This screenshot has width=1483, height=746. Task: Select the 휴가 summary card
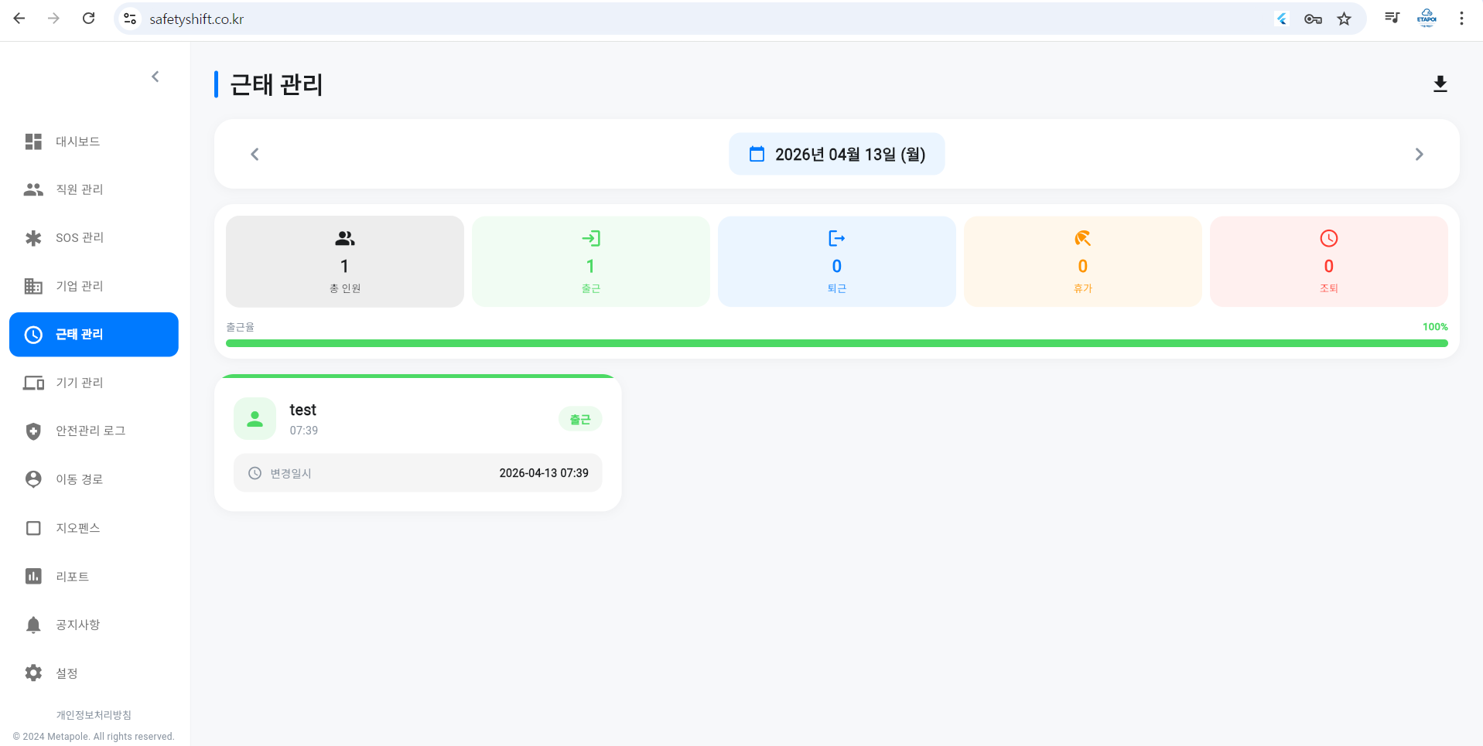click(x=1082, y=261)
